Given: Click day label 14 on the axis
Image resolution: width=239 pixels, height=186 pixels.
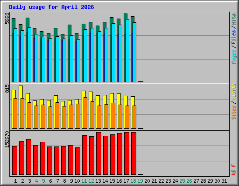Looking at the screenshot, I should coord(105,181).
